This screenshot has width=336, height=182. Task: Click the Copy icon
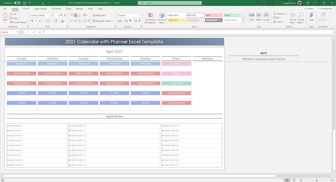11,18
